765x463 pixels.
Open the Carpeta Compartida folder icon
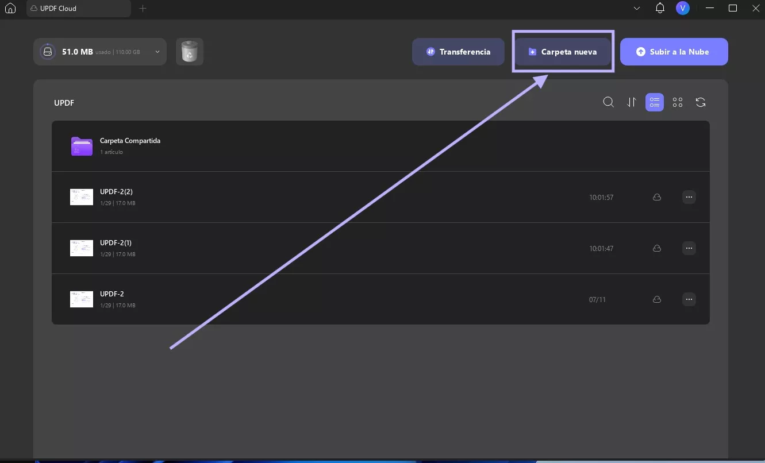coord(82,146)
